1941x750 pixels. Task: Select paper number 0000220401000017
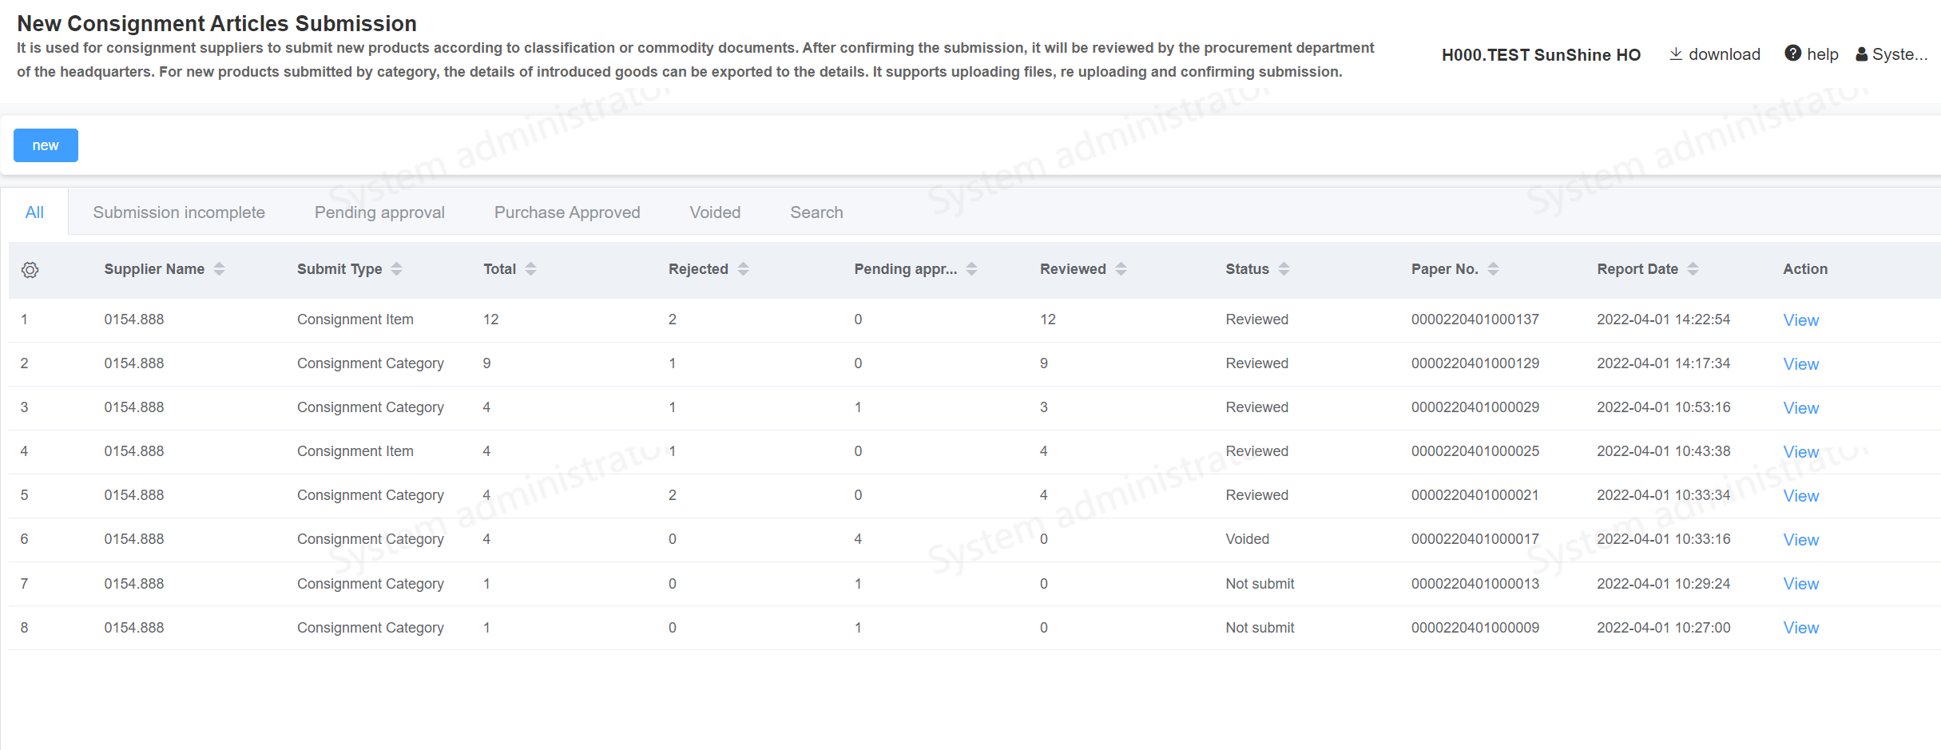tap(1475, 539)
